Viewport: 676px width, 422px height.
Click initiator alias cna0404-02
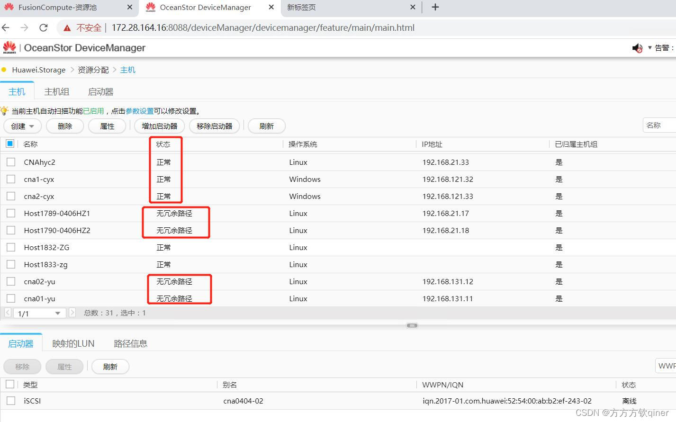click(x=243, y=401)
